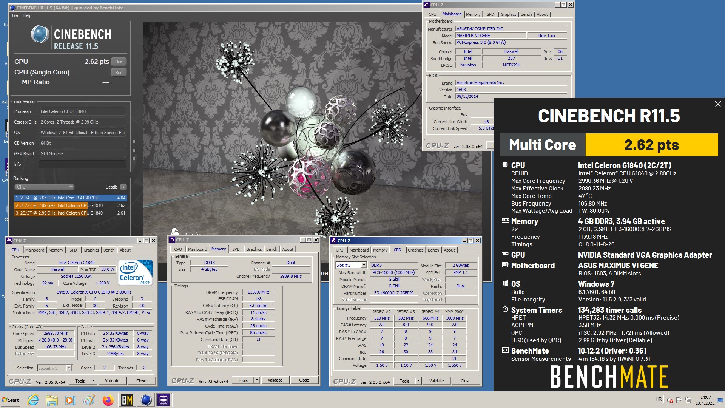The width and height of the screenshot is (725, 408).
Task: Click Tools button in SPD CPU-Z window
Action: pos(404,381)
